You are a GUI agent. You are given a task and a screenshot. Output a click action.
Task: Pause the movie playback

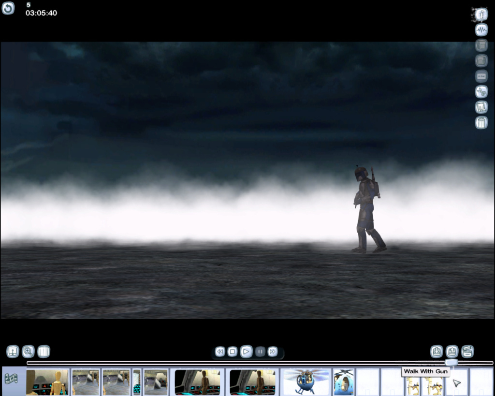tap(260, 352)
